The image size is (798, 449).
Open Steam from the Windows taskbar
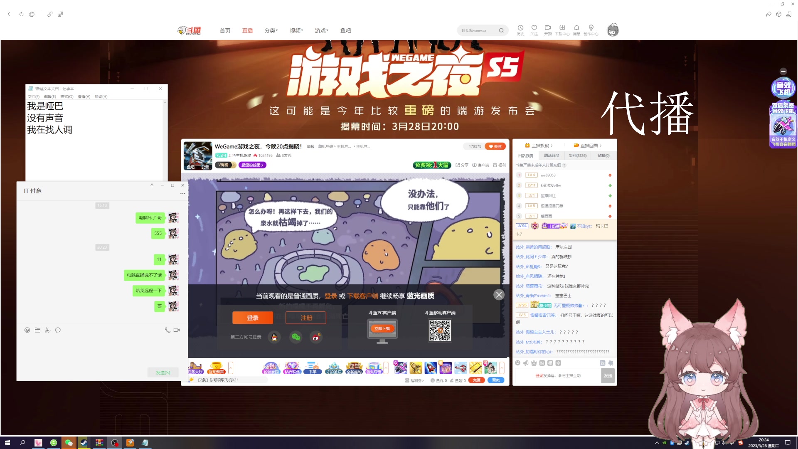click(x=84, y=443)
